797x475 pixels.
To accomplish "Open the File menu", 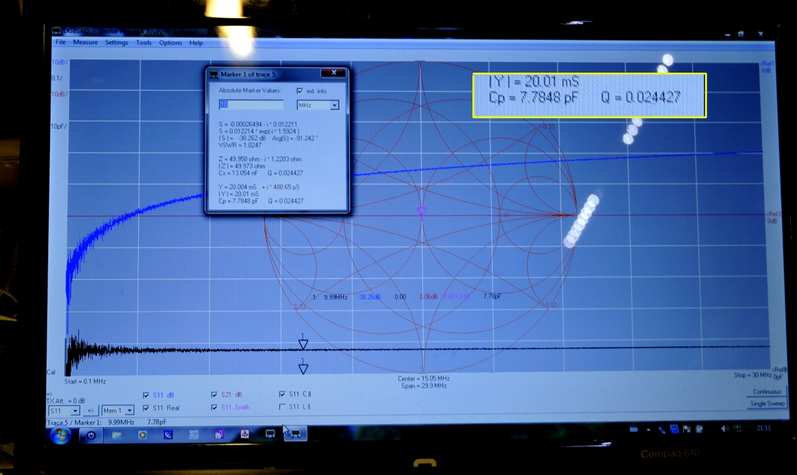I will point(60,42).
